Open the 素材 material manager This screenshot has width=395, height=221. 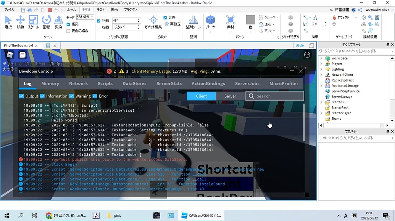(230, 22)
